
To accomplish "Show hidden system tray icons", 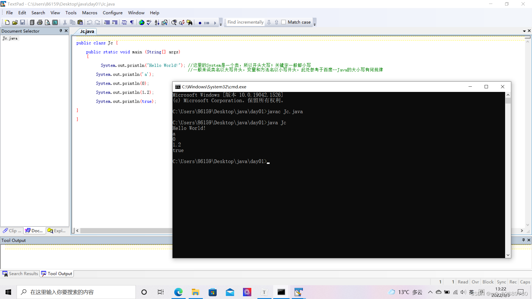I will [x=430, y=292].
